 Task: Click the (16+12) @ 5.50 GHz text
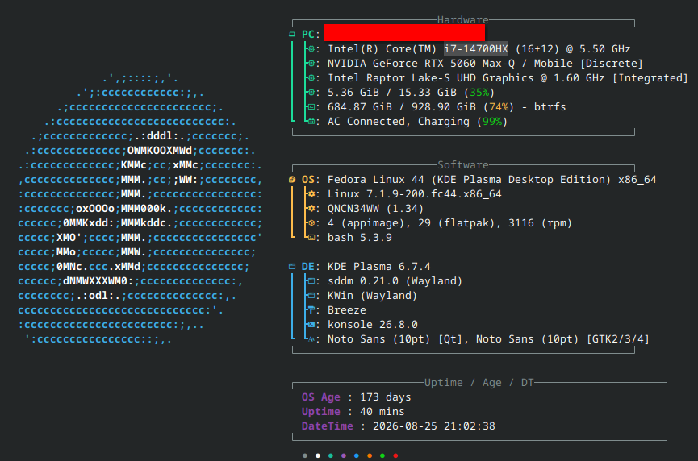pos(573,49)
